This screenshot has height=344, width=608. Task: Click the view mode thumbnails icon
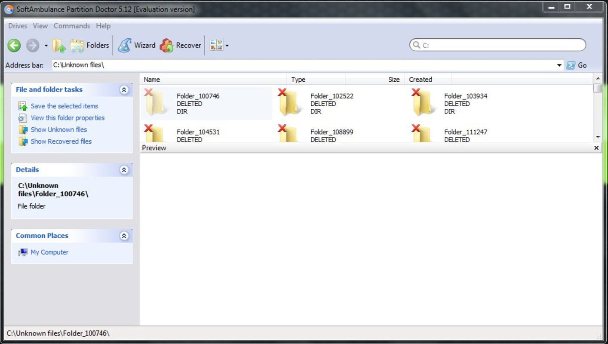[x=216, y=45]
